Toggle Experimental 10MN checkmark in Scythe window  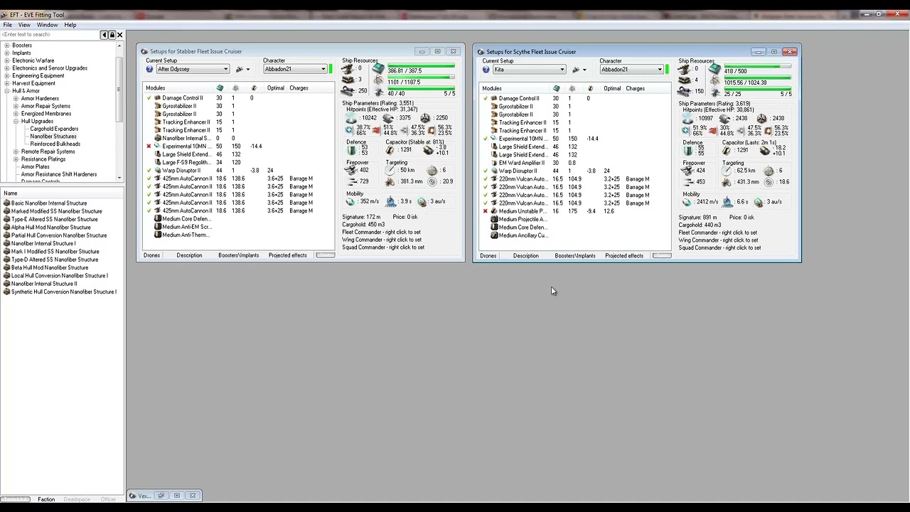click(x=486, y=139)
